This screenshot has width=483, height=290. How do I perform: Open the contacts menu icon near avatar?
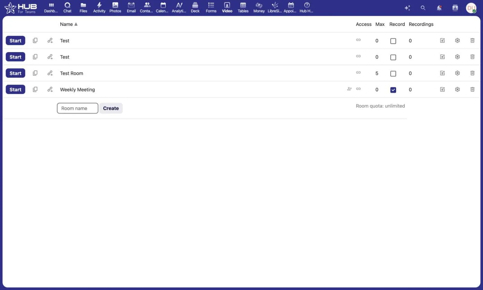(x=455, y=8)
